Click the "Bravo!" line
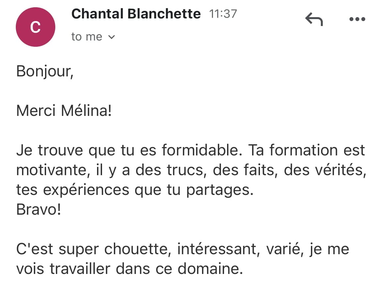 pos(38,210)
